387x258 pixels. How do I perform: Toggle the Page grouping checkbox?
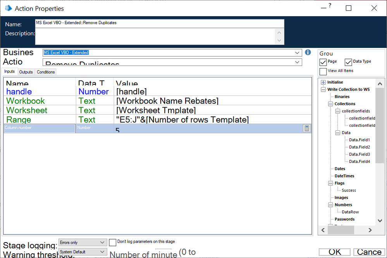(323, 62)
